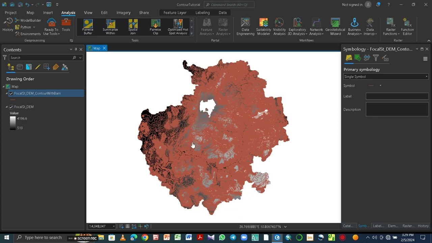Image resolution: width=432 pixels, height=243 pixels.
Task: Open Display filters funnel icon in Symbology pane
Action: [376, 58]
